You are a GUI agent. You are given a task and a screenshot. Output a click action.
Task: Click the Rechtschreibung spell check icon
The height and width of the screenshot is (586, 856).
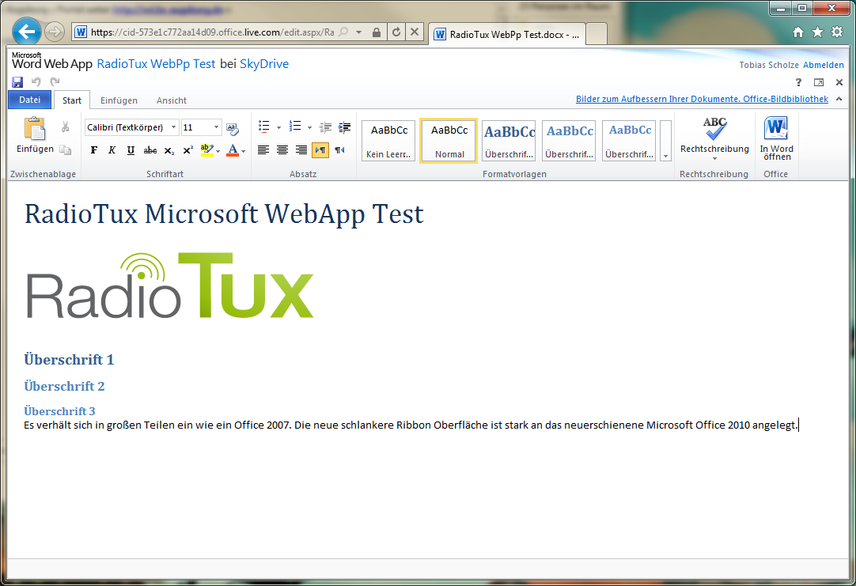point(714,130)
